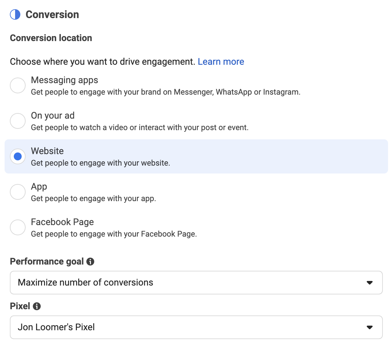Open the Jon Loomer's Pixel dropdown
Image resolution: width=392 pixels, height=347 pixels.
point(196,327)
